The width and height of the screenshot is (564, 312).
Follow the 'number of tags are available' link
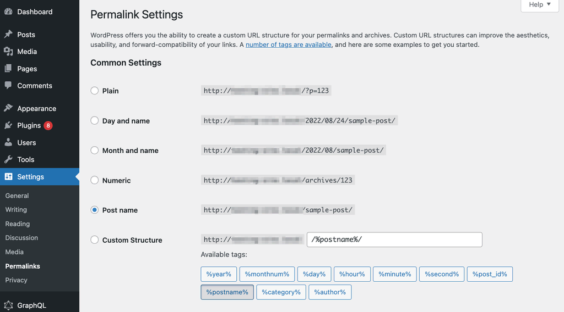[x=289, y=44]
